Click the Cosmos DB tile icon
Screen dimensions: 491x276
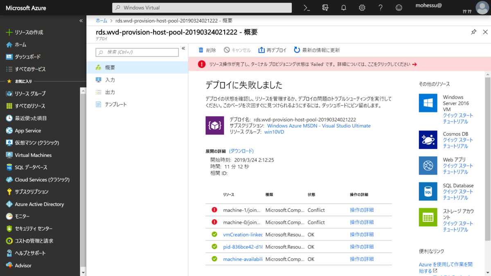(x=428, y=140)
